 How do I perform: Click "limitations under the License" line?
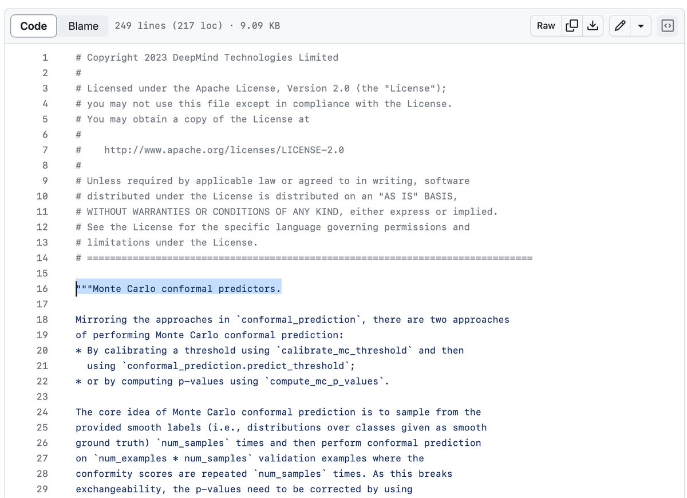click(167, 242)
